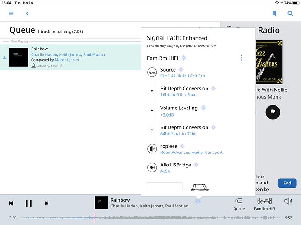Click the now-playing indicator icon beside Rainbow
The width and height of the screenshot is (301, 225).
[5, 57]
